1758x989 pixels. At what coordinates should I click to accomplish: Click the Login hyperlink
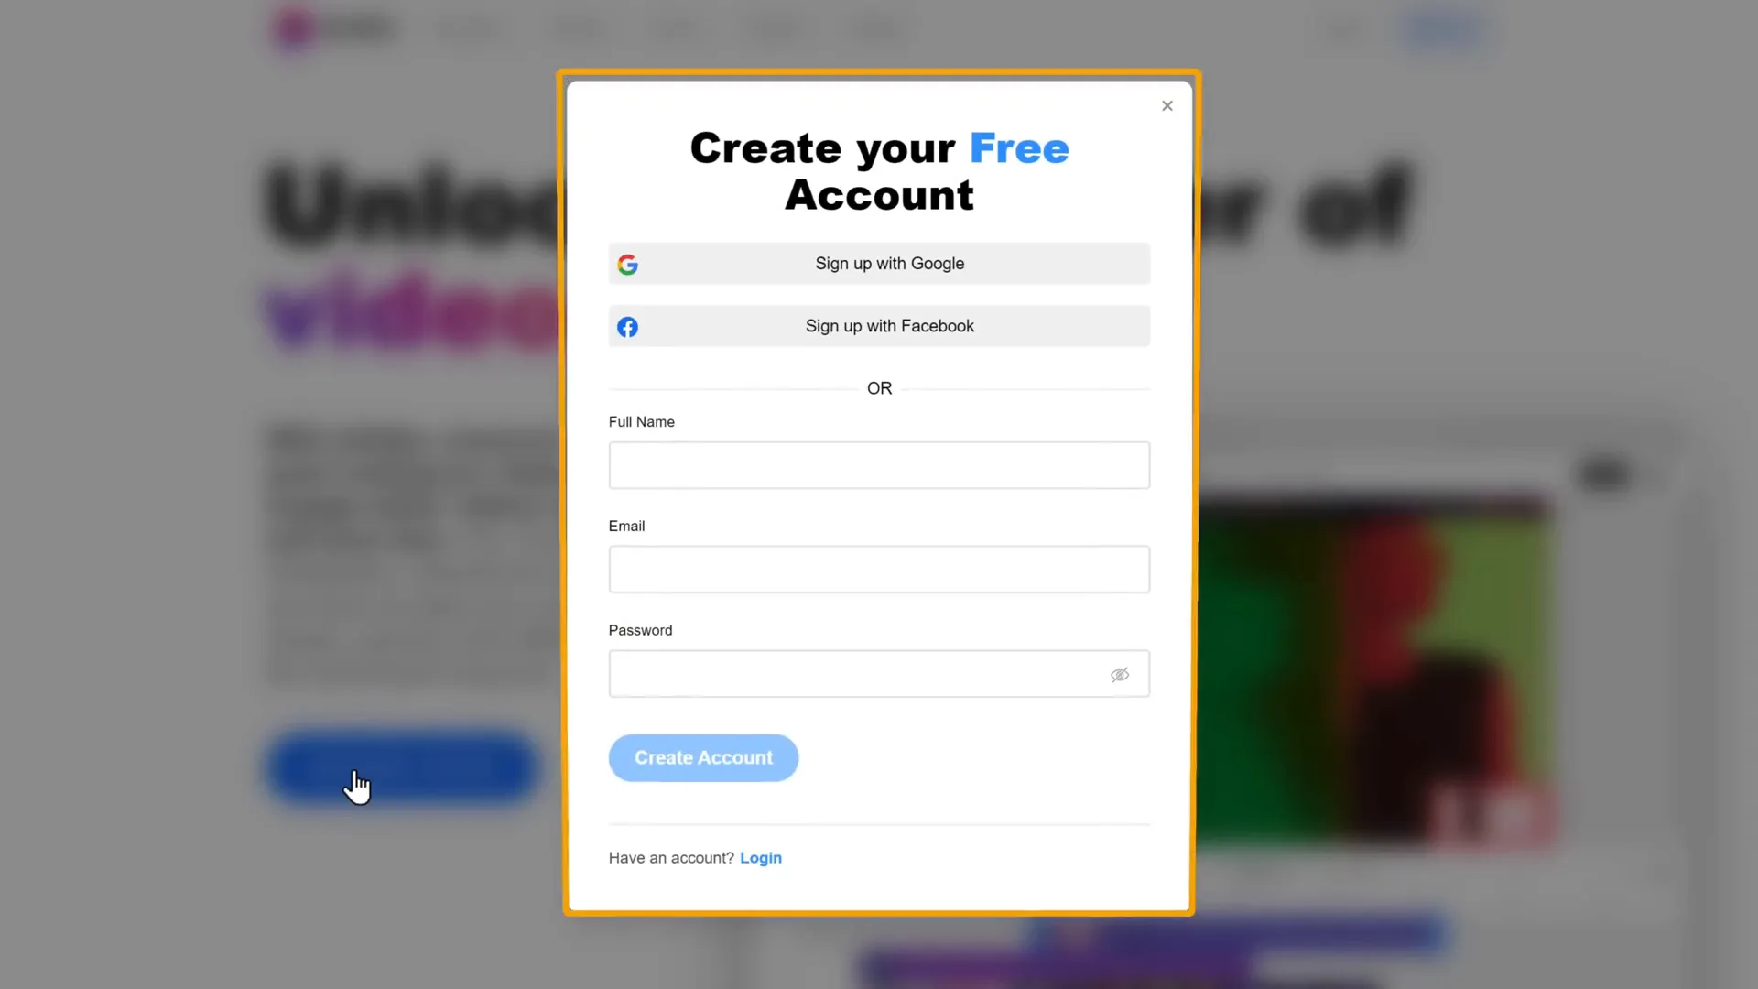pos(761,857)
